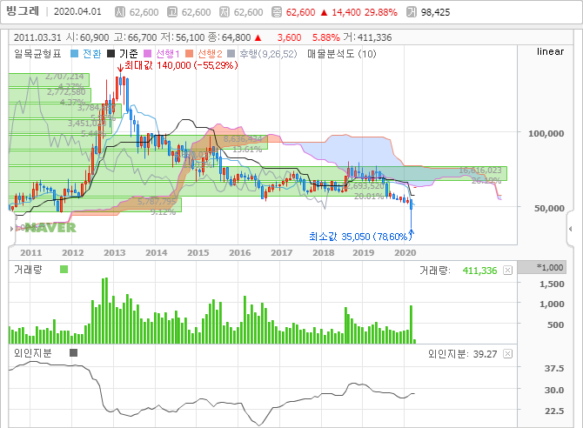Viewport: 583px width, 428px height.
Task: Click the 선행2 legend text
Action: [x=210, y=54]
